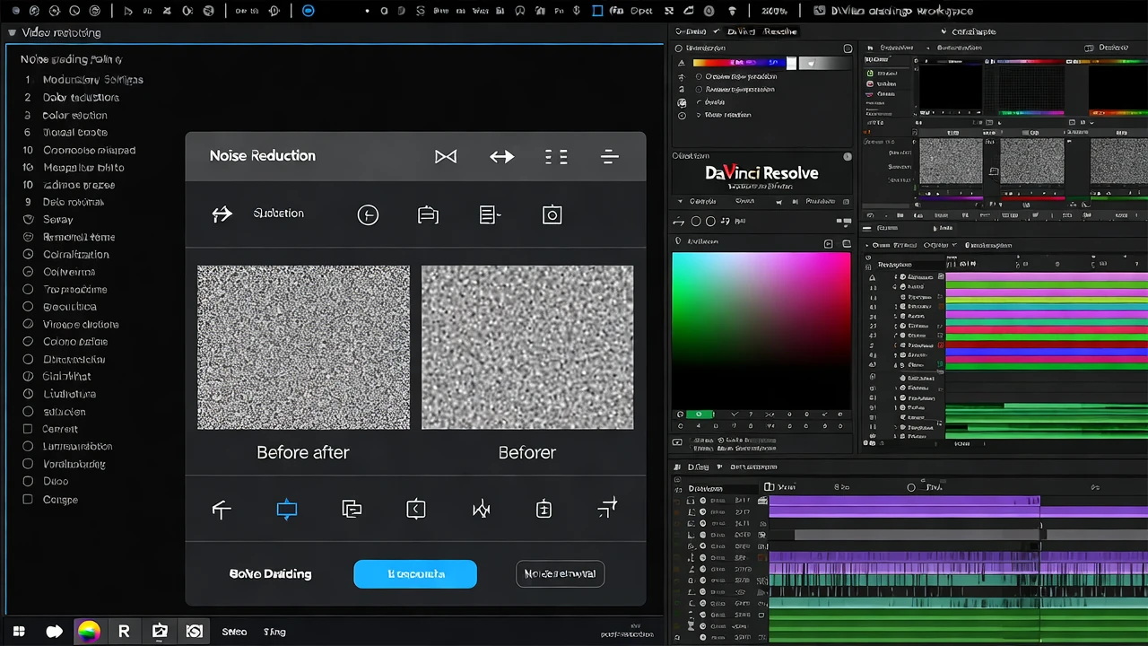The height and width of the screenshot is (646, 1148).
Task: Click the double-headed arrow icon in Noise Reduction header
Action: tap(501, 157)
